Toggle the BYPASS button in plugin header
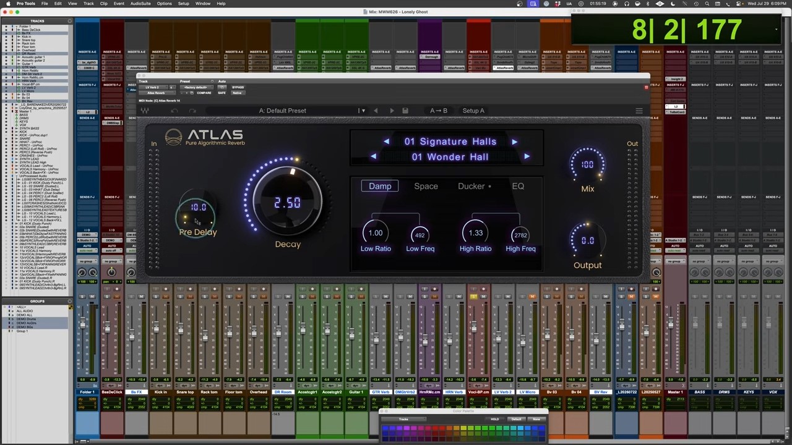792x445 pixels. 238,87
